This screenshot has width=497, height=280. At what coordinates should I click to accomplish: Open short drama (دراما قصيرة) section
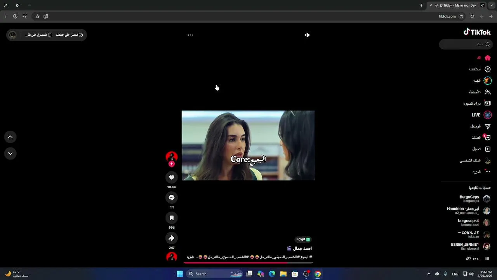(x=477, y=103)
